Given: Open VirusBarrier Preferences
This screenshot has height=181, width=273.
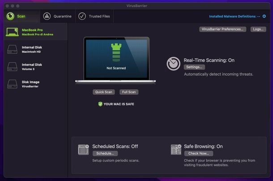Looking at the screenshot, I should point(223,29).
